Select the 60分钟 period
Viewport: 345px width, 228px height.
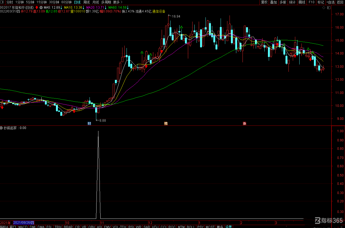pyautogui.click(x=67, y=2)
